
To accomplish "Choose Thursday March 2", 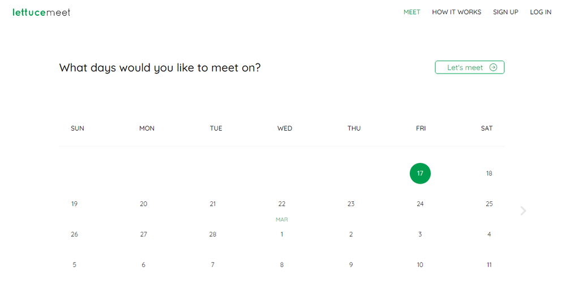I will click(x=351, y=235).
